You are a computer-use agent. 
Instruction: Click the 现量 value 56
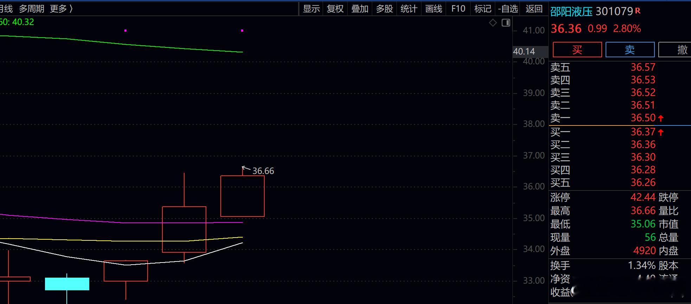[x=650, y=237]
